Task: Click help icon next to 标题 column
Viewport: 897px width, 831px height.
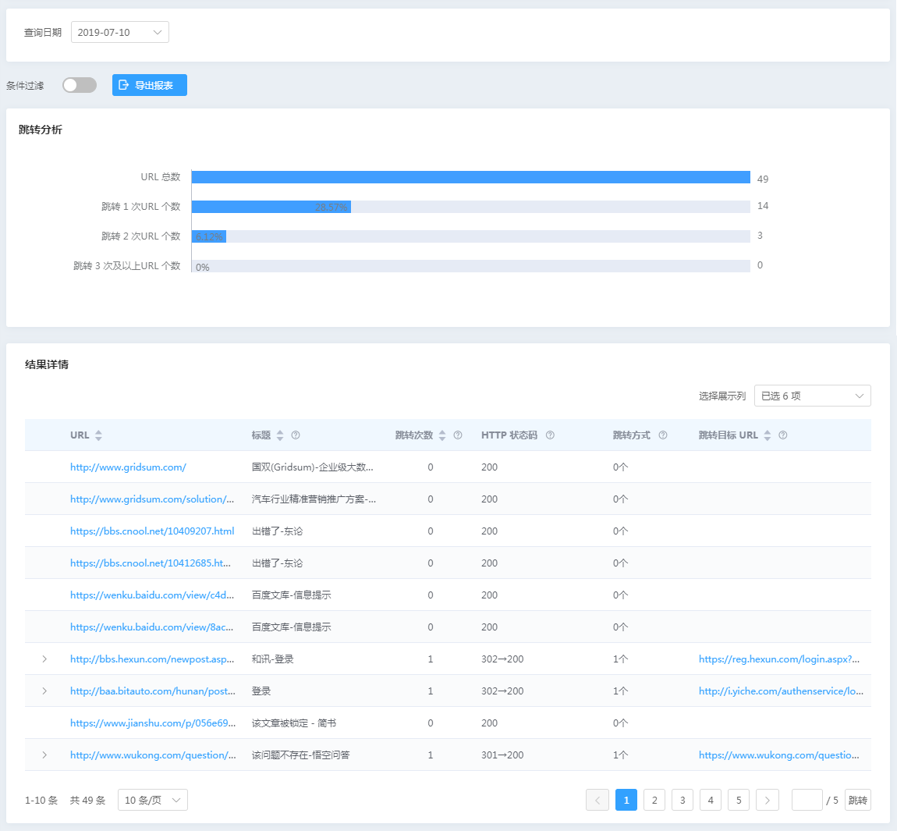Action: (x=296, y=435)
